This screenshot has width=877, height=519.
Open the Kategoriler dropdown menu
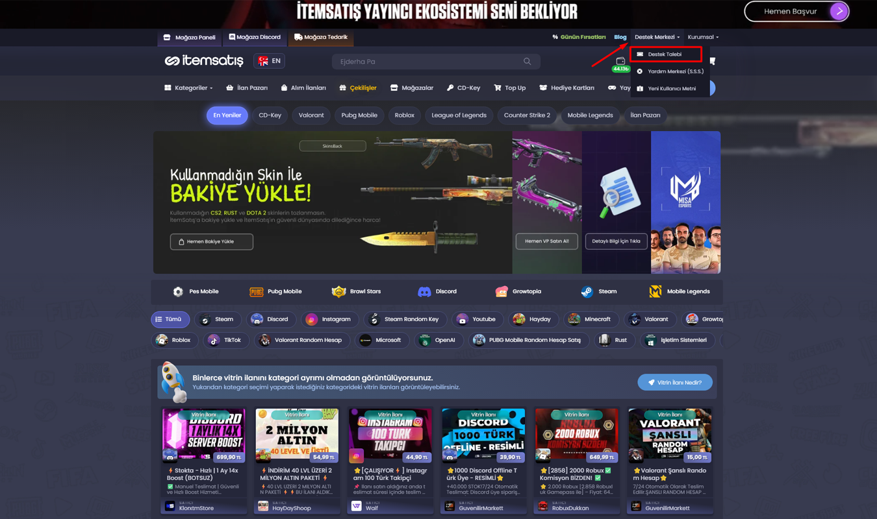point(188,88)
